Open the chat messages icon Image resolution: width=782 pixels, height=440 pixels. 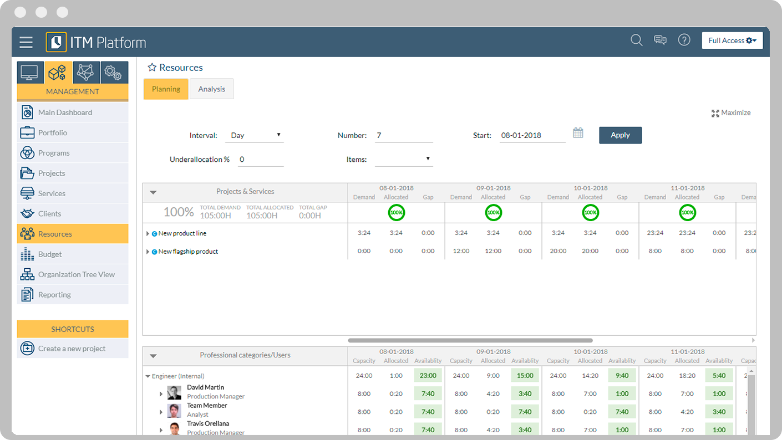(660, 40)
